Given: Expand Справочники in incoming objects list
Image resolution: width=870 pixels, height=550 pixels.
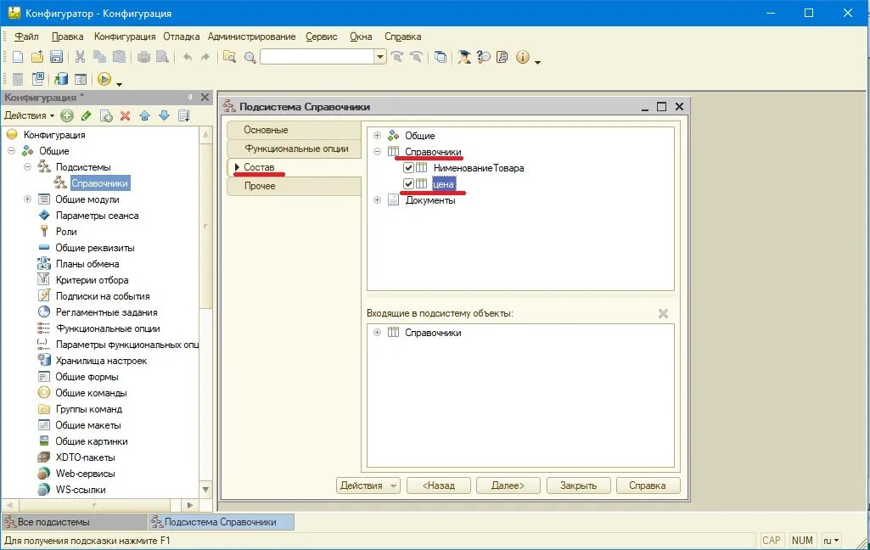Looking at the screenshot, I should (378, 333).
